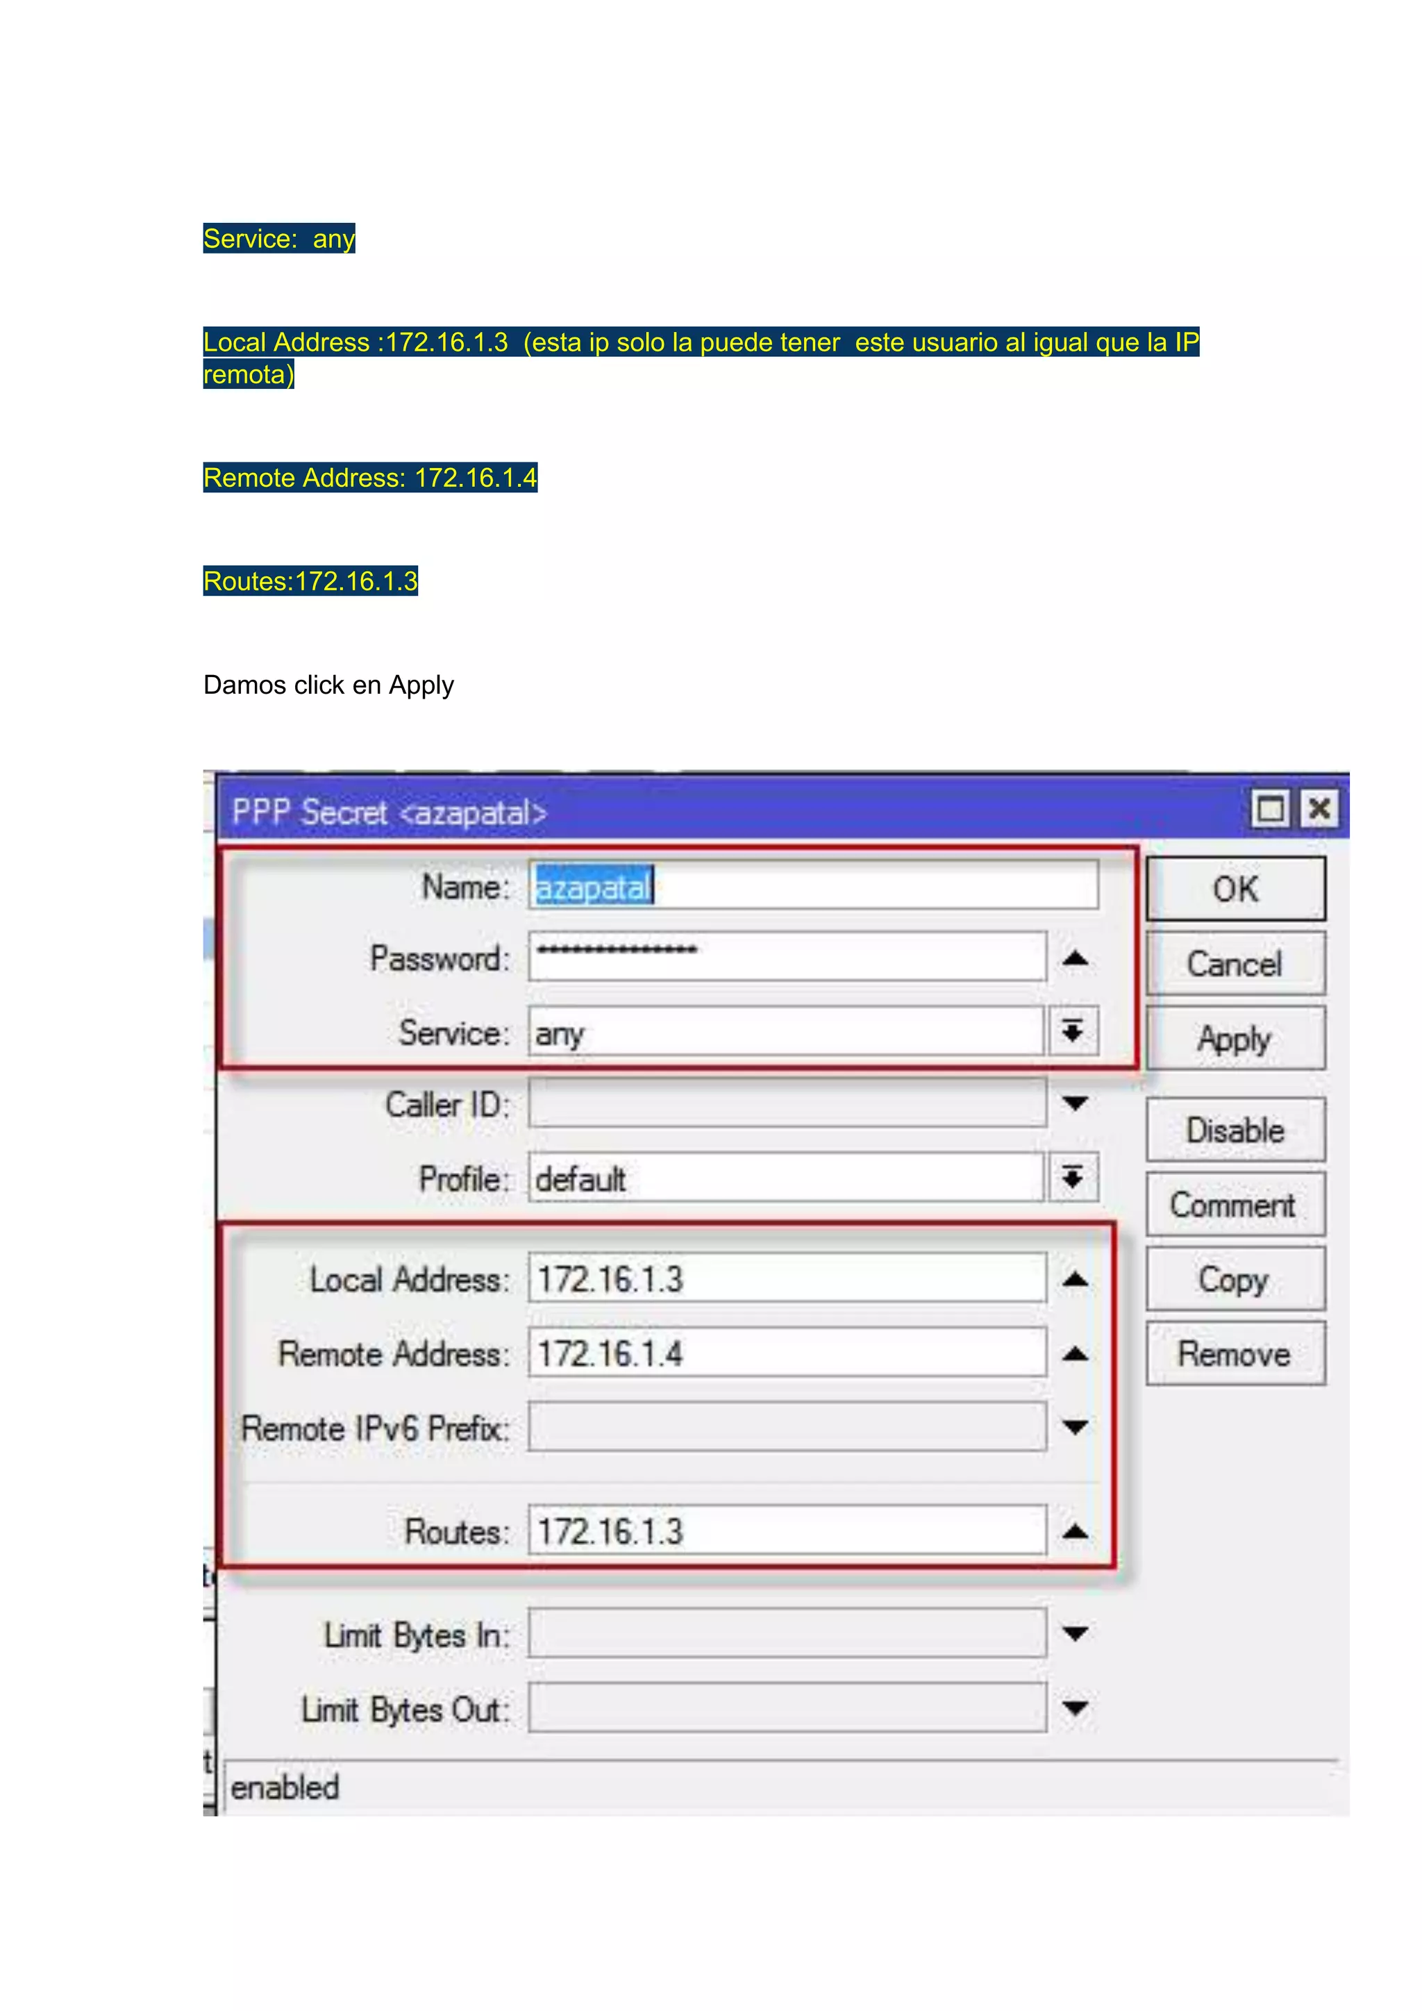Click the Remote Address field 172.16.1.4
Screen dimensions: 1422x2011
click(x=787, y=1352)
